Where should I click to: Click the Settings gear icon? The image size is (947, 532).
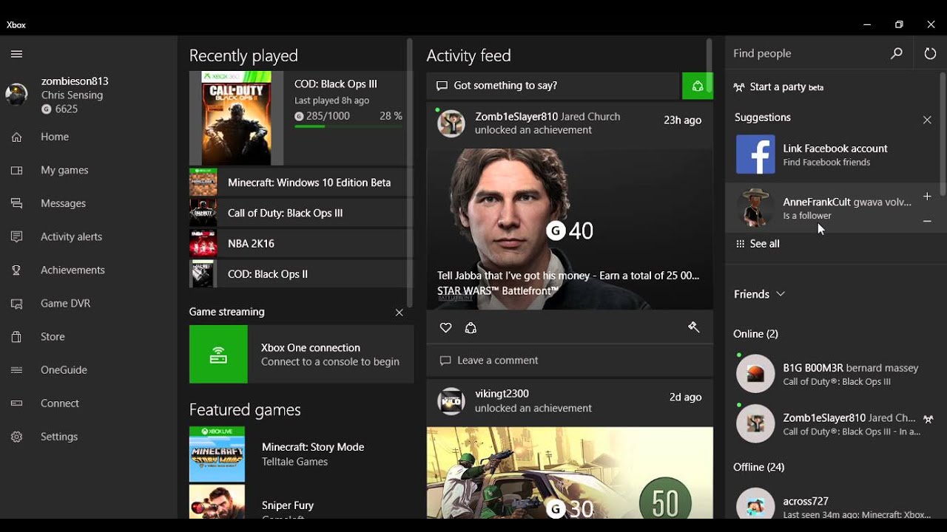click(x=16, y=437)
